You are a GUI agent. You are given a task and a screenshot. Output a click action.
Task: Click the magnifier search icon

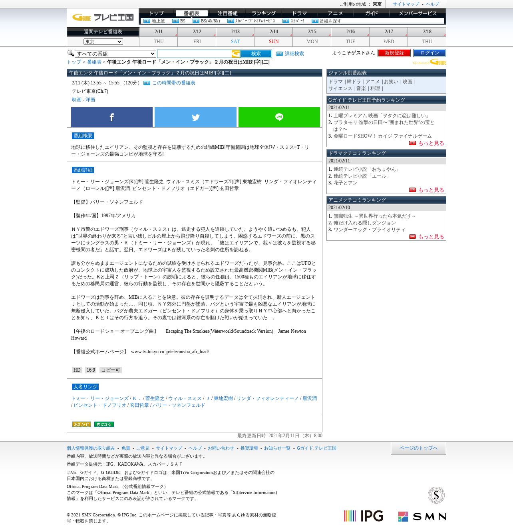70,53
